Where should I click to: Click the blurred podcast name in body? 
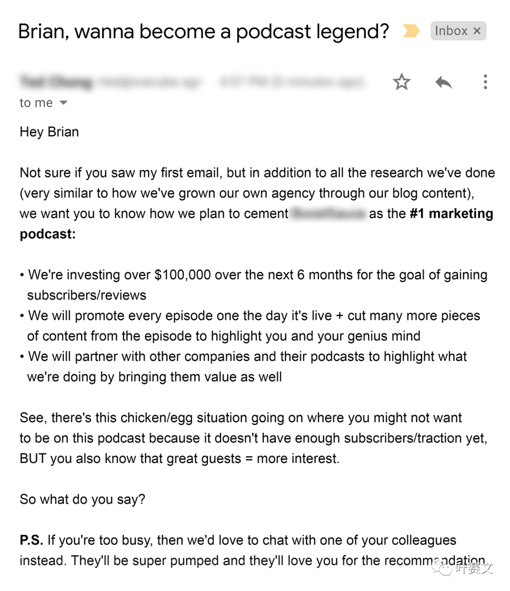(329, 214)
